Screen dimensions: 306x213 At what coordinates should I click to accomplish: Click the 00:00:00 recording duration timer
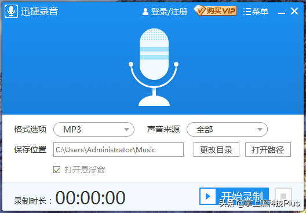click(x=90, y=197)
